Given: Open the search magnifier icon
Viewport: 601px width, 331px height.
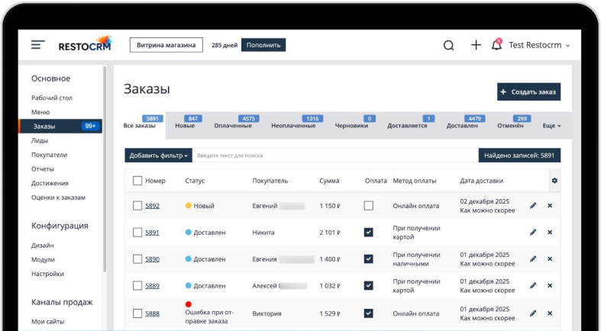Looking at the screenshot, I should click(x=448, y=45).
